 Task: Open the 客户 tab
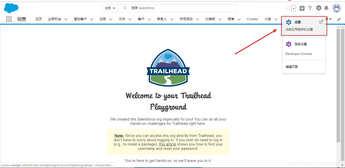141,19
